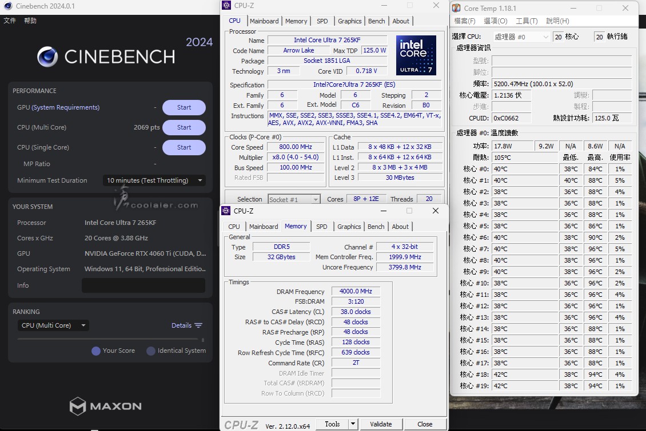
Task: Open the 說明(H) menu in Core Temp
Action: (x=557, y=21)
